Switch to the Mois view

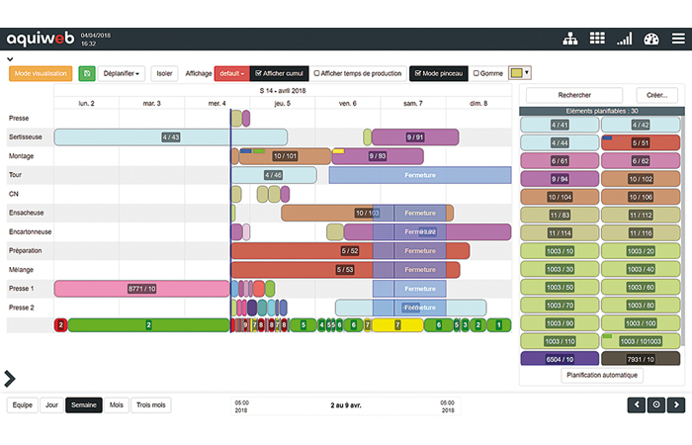point(117,404)
